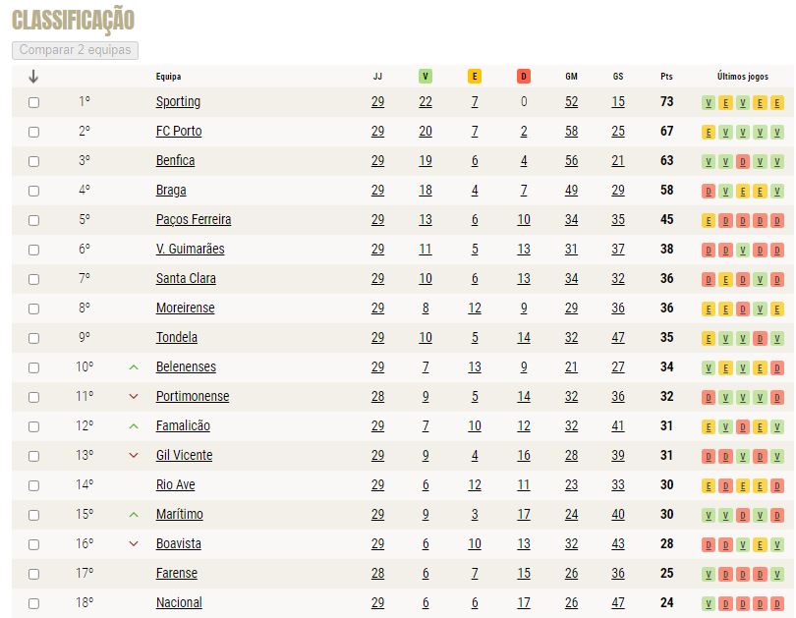Check the box beside Nacional in 18th place
Image resolution: width=796 pixels, height=618 pixels.
click(34, 603)
